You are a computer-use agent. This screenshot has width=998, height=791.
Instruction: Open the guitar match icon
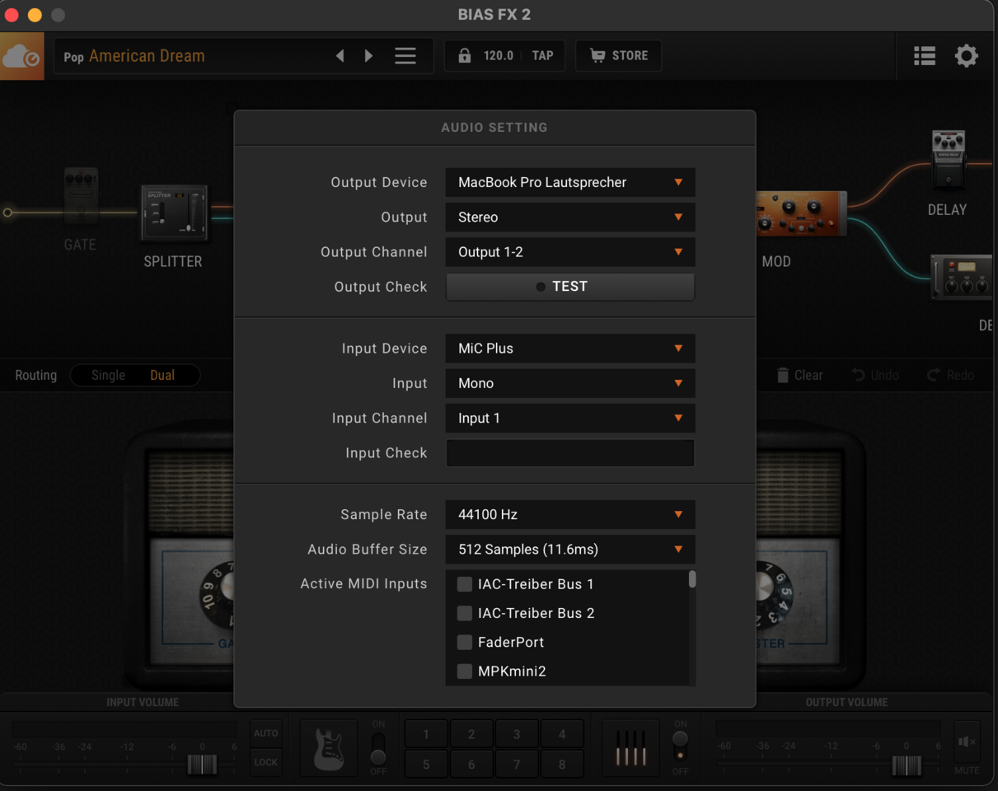[x=328, y=748]
